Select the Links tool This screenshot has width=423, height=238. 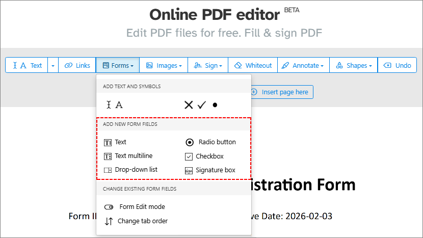[77, 65]
